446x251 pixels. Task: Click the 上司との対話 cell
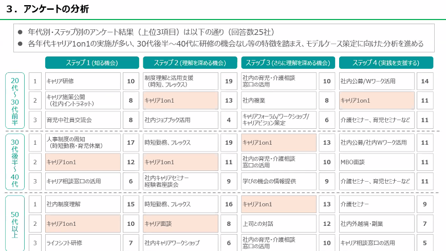click(278, 224)
